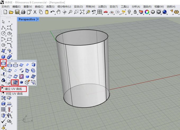Select the arrow pointer Select tool
The image size is (180, 130).
pos(3,22)
